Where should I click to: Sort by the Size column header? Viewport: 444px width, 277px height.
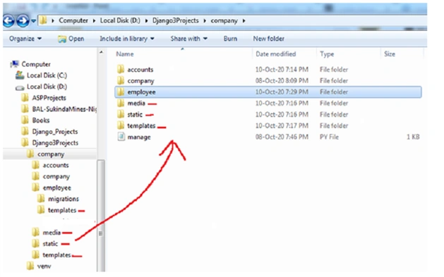click(x=390, y=54)
